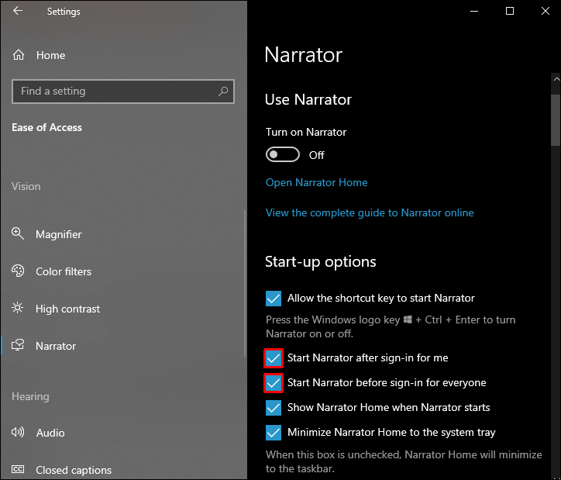Toggle the Turn on Narrator switch
Viewport: 561px width, 480px height.
[283, 154]
